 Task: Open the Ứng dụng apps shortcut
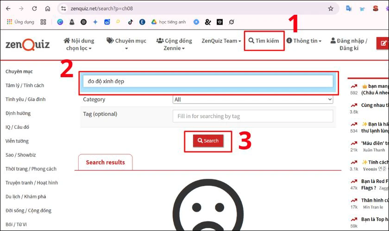click(x=20, y=22)
